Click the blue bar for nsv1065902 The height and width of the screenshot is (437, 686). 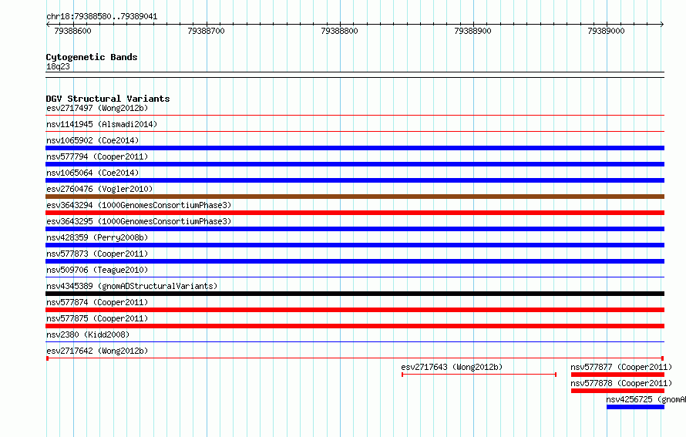355,148
